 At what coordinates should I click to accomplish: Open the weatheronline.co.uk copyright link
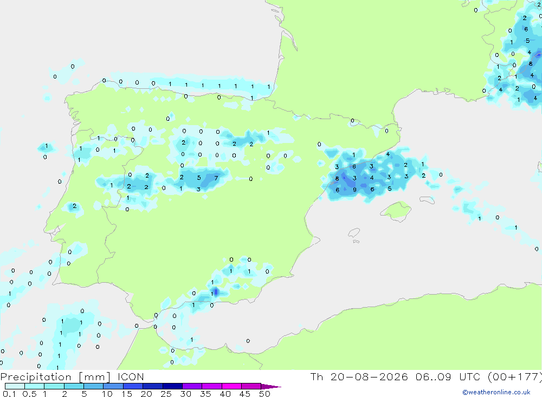(x=496, y=392)
